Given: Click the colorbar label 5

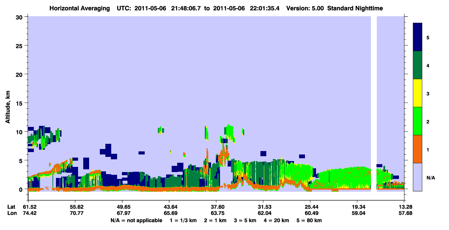Looking at the screenshot, I should click(428, 37).
